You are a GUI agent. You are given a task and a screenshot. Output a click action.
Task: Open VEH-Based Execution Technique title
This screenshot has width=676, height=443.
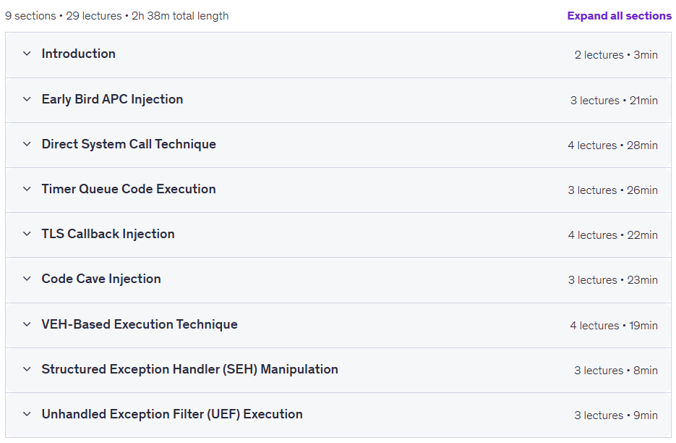(x=140, y=324)
